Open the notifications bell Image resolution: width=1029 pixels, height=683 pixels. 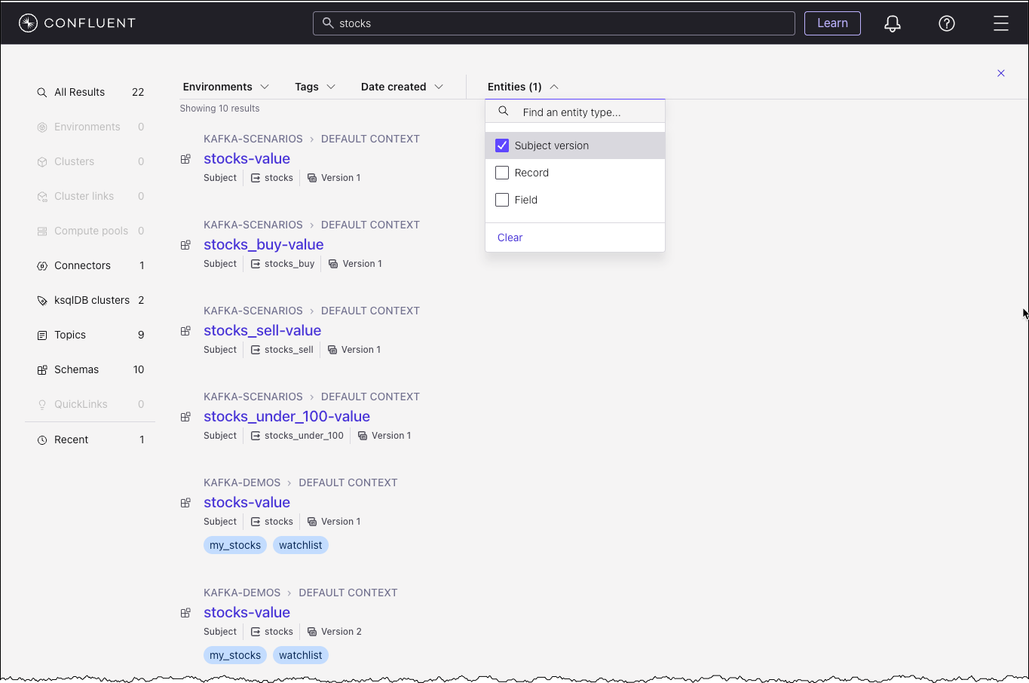[892, 23]
